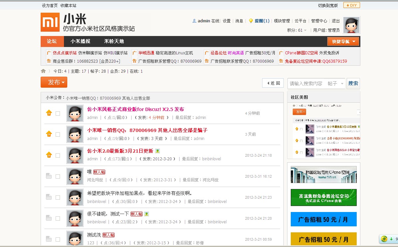The width and height of the screenshot is (398, 247).
Task: Tick the checkbox for the QQ 870006969 thread
Action: tap(58, 134)
